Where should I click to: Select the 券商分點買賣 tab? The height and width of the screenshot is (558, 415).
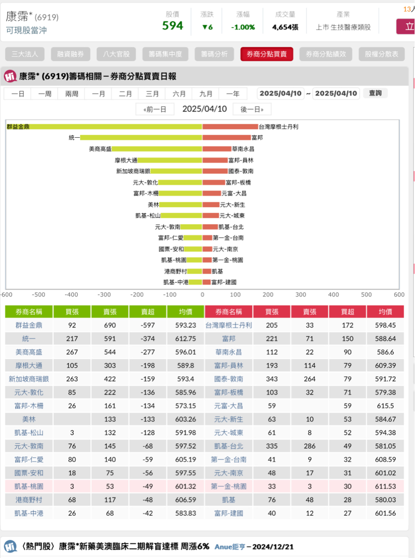[267, 54]
